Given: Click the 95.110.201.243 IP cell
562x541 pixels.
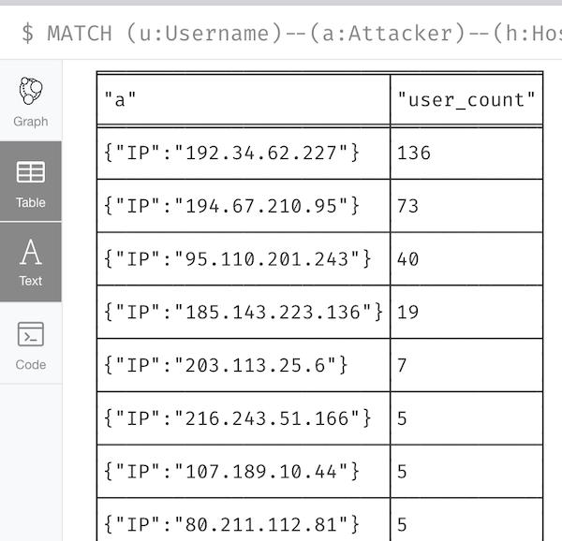Looking at the screenshot, I should click(x=237, y=258).
